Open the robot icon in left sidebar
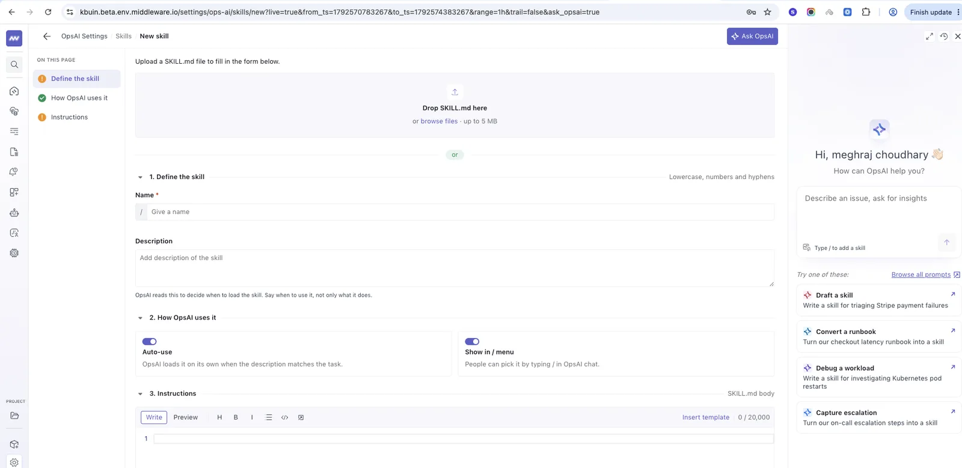Screen dimensions: 962x468 pos(14,213)
